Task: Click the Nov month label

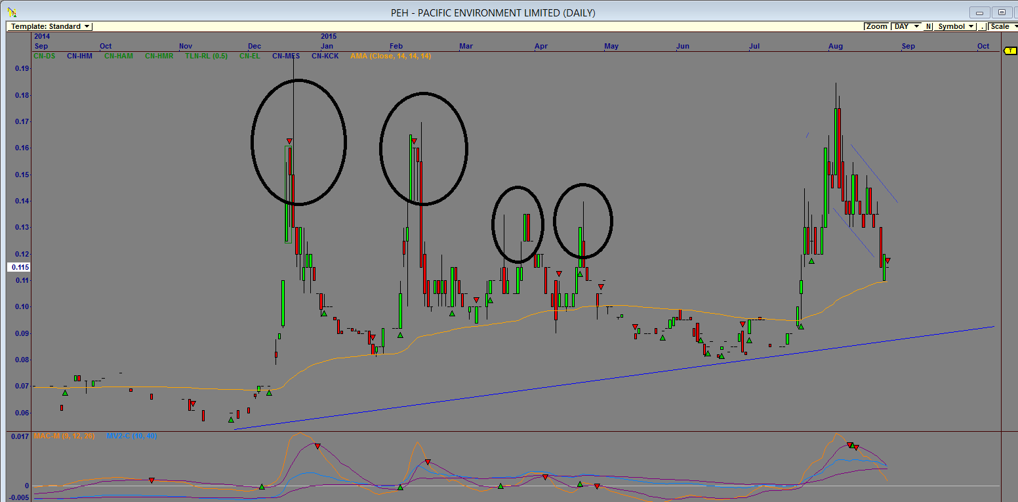Action: 186,46
